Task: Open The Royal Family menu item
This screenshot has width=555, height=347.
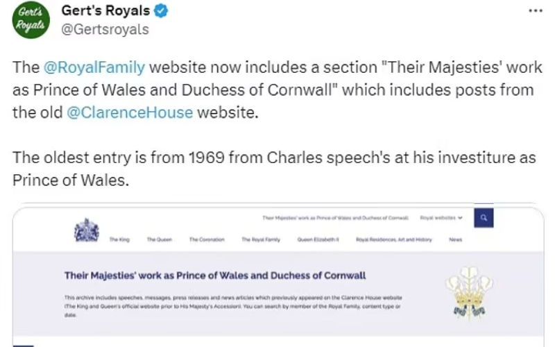Action: 261,239
